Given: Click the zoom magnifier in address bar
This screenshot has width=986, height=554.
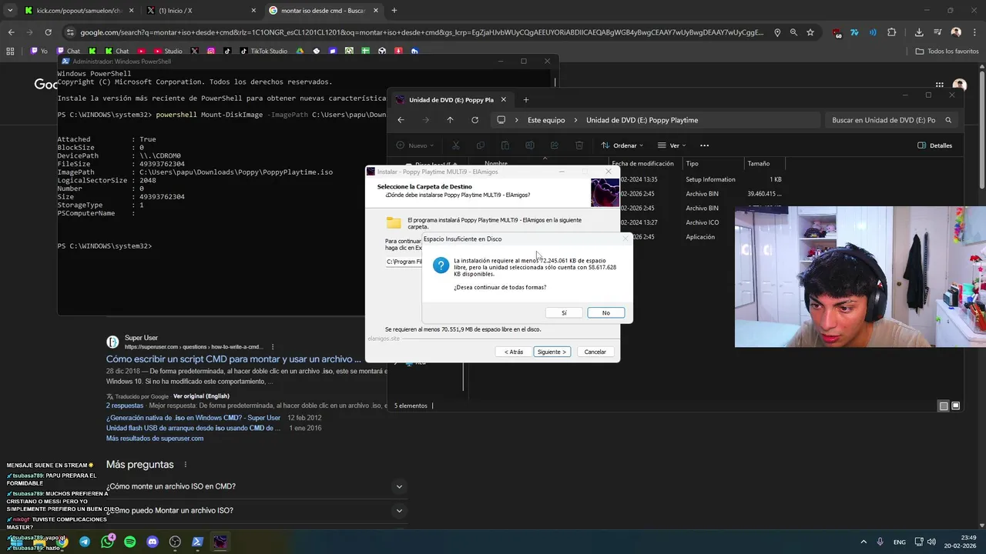Looking at the screenshot, I should [x=793, y=32].
